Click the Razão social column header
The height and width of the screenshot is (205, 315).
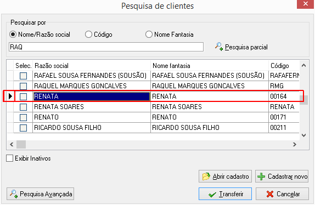92,66
